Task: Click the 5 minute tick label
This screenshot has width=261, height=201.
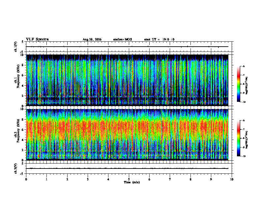Action: pos(129,179)
